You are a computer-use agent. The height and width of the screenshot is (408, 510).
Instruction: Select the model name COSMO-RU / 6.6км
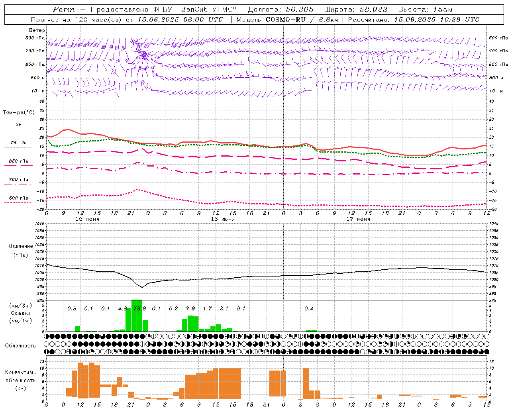pyautogui.click(x=302, y=20)
